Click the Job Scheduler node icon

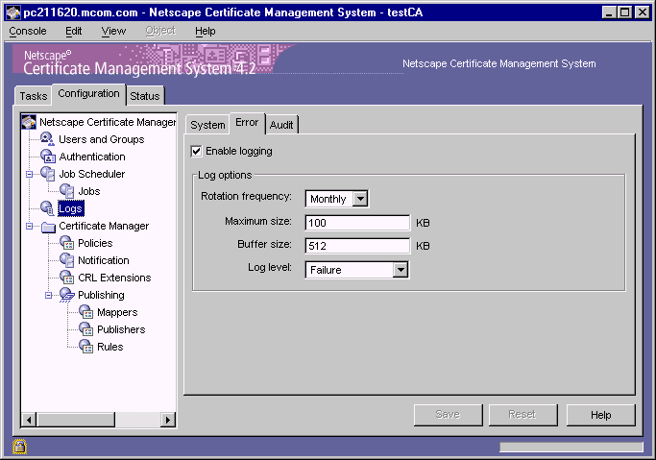48,174
